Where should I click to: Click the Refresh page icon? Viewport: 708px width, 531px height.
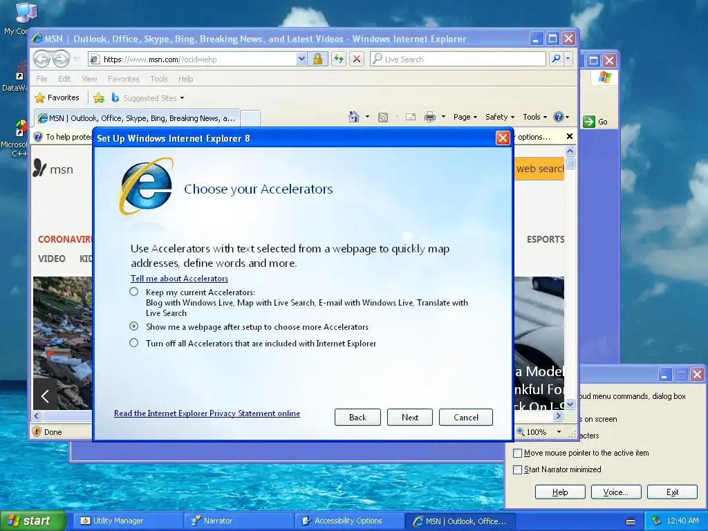(x=339, y=59)
